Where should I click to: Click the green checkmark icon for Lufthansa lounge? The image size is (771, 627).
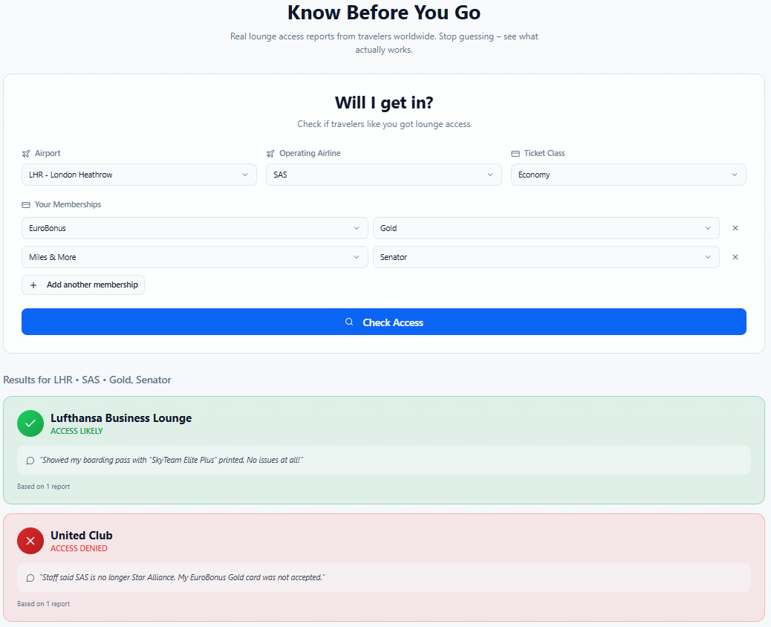[x=30, y=423]
